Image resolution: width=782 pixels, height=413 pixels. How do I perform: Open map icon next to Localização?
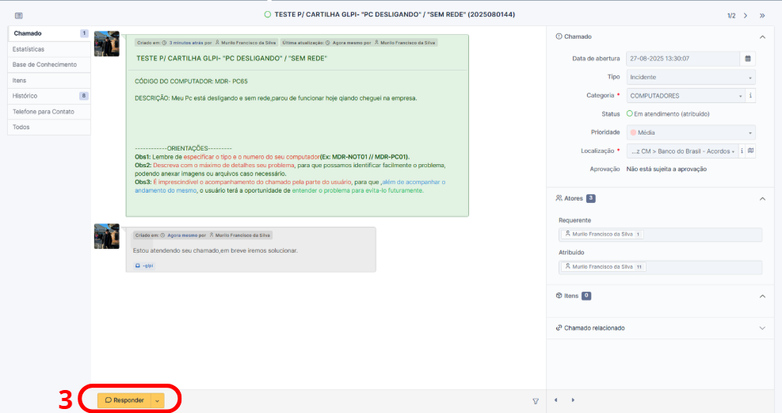(x=750, y=151)
